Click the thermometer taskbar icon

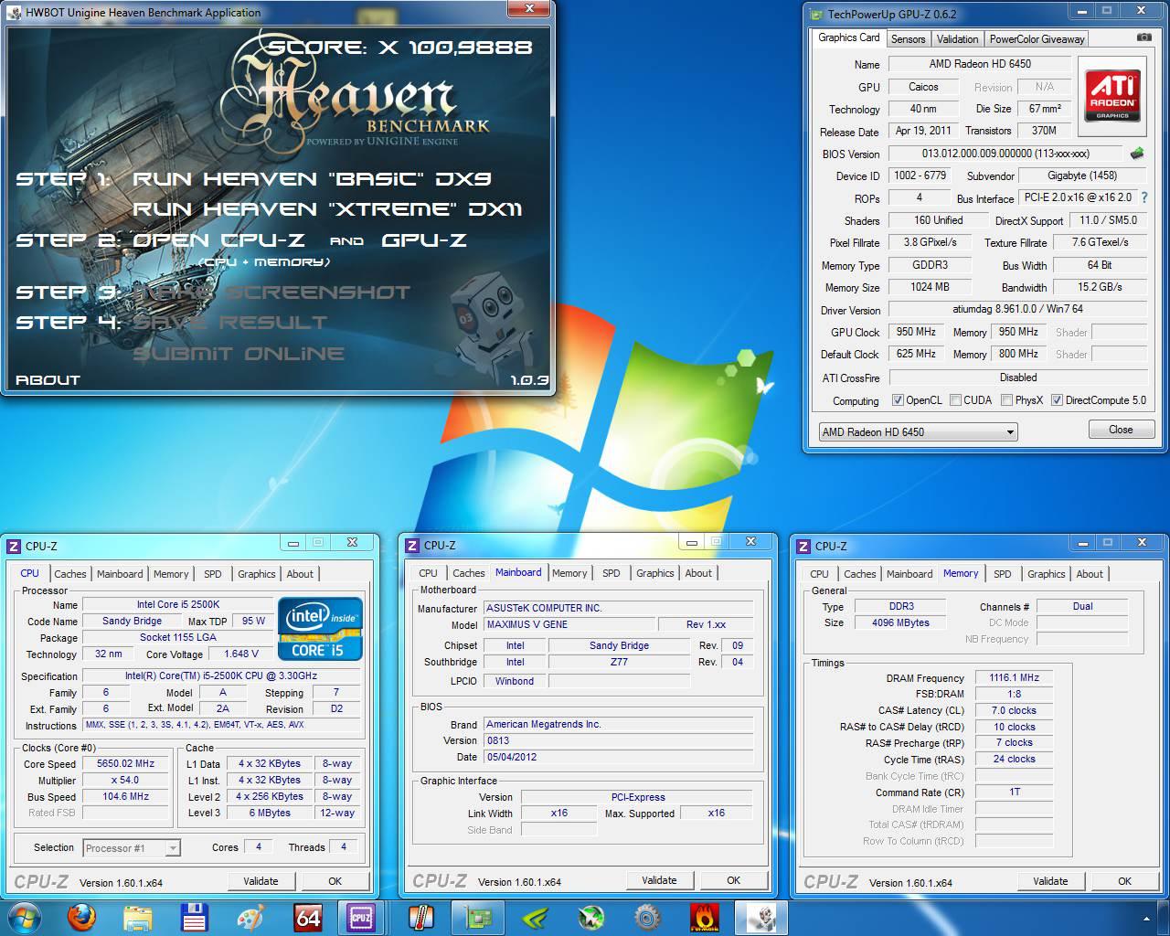tap(421, 917)
